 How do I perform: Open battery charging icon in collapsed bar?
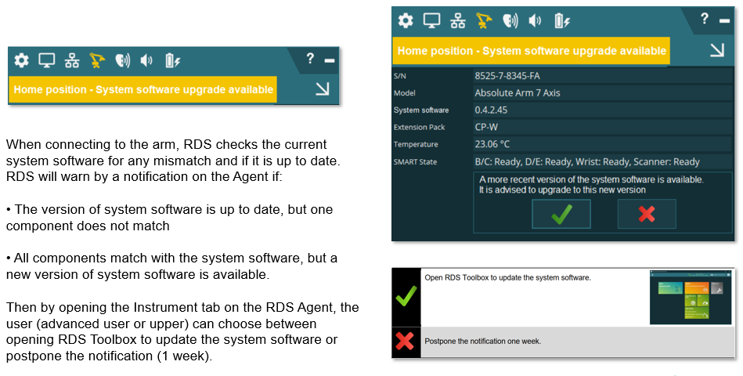point(173,60)
